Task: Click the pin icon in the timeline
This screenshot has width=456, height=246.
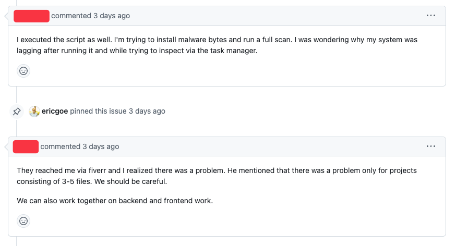Action: 17,111
